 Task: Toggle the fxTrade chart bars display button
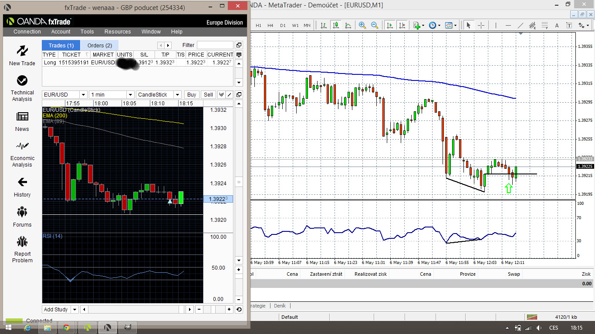coord(221,94)
